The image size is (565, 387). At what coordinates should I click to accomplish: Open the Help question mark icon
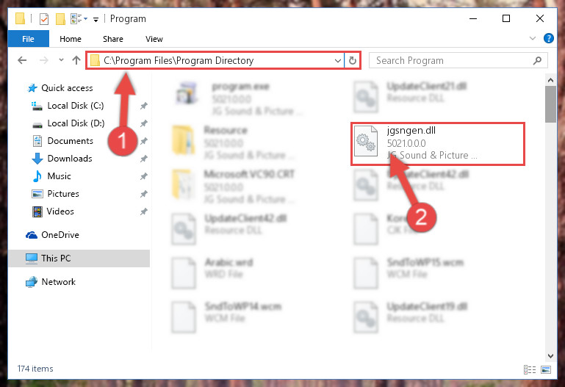[x=548, y=38]
